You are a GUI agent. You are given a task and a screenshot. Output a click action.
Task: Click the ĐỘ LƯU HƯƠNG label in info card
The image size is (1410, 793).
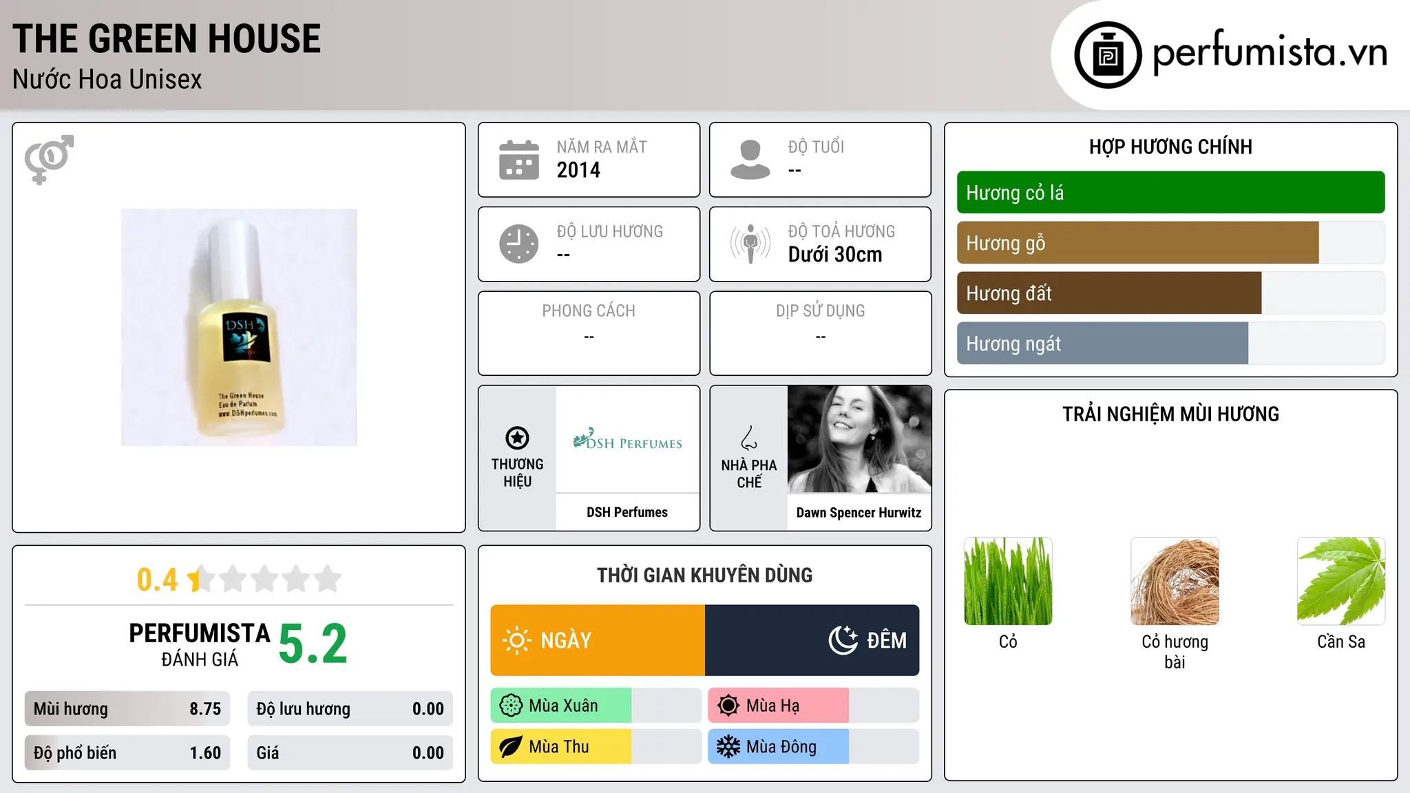point(610,231)
